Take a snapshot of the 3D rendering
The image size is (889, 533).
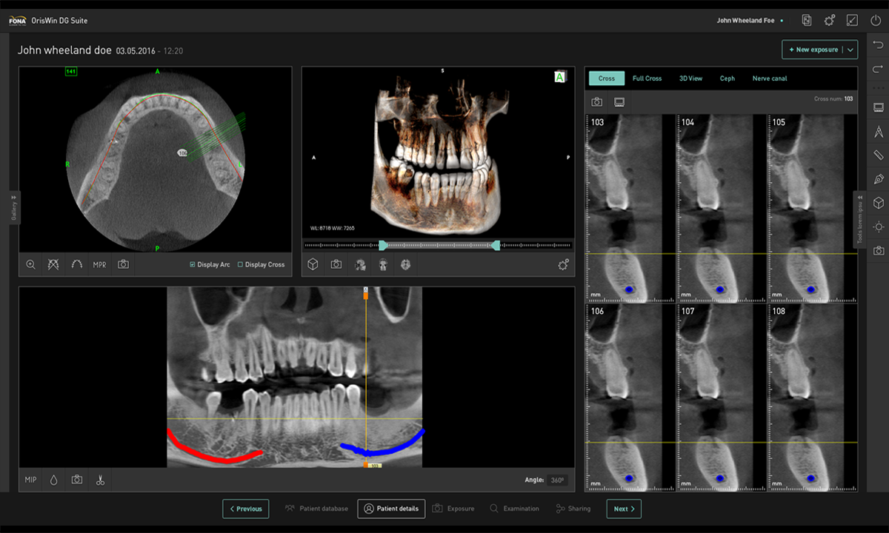coord(336,264)
